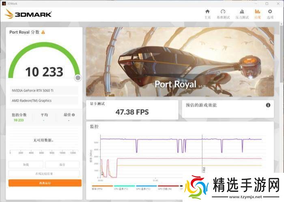The image size is (284, 202).
Task: Click Compare result online (在线比较结果) button
Action: pos(44,174)
